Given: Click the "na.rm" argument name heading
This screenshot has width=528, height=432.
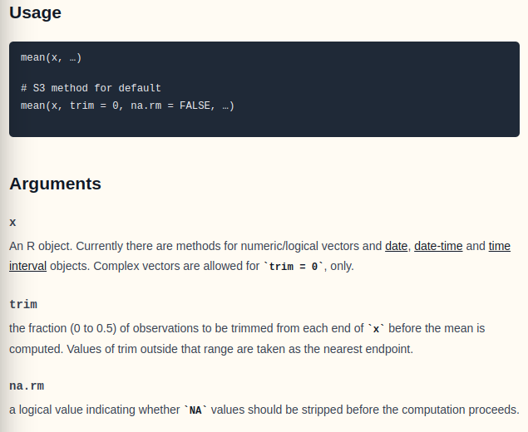Looking at the screenshot, I should (27, 386).
